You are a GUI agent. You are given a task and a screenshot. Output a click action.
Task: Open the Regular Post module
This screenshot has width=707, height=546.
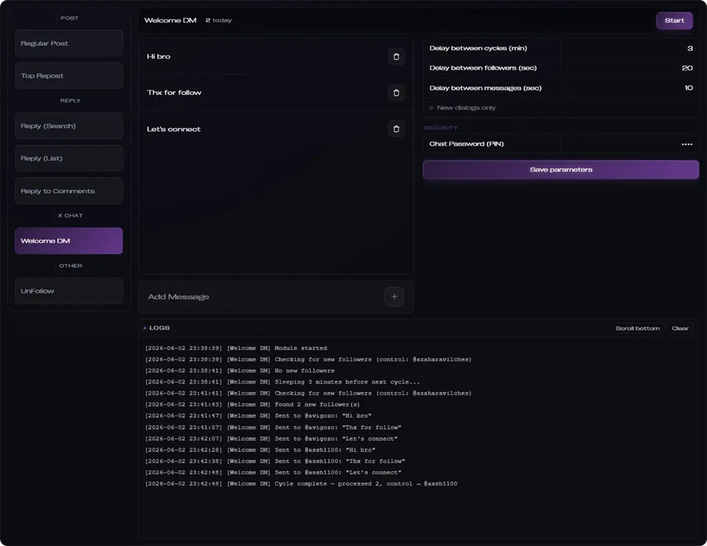[x=69, y=44]
